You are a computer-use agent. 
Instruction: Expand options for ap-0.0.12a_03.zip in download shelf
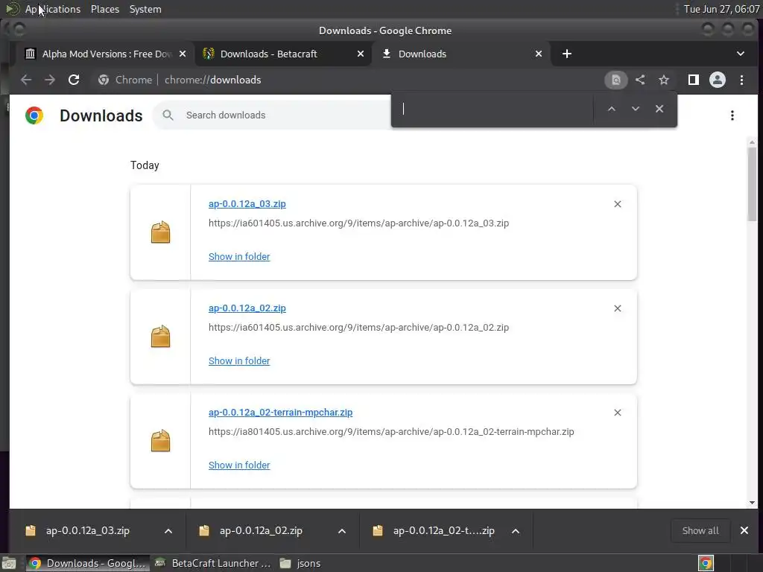click(x=168, y=531)
